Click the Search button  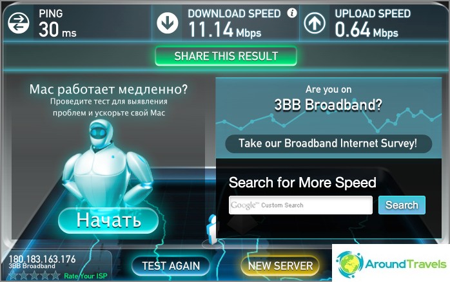(402, 205)
